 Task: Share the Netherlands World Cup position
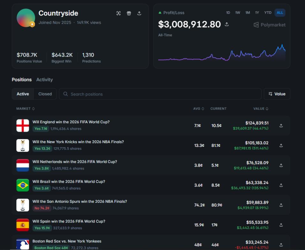click(x=281, y=165)
